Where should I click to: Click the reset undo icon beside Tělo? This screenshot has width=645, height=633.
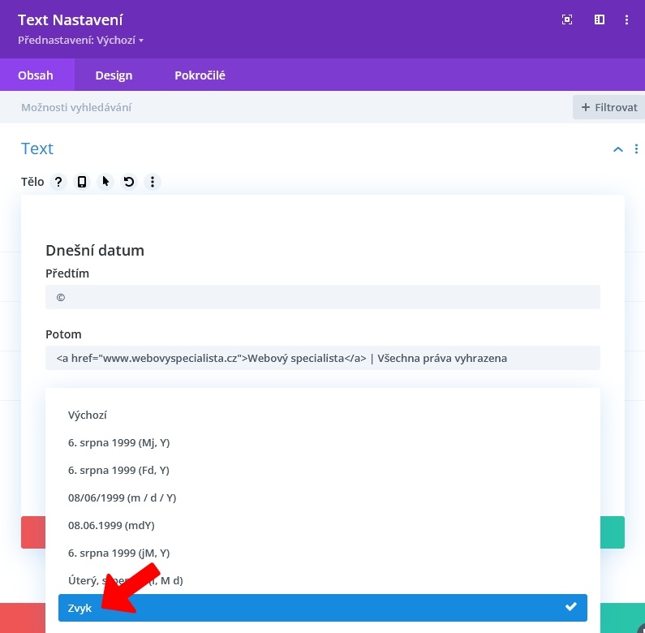129,182
